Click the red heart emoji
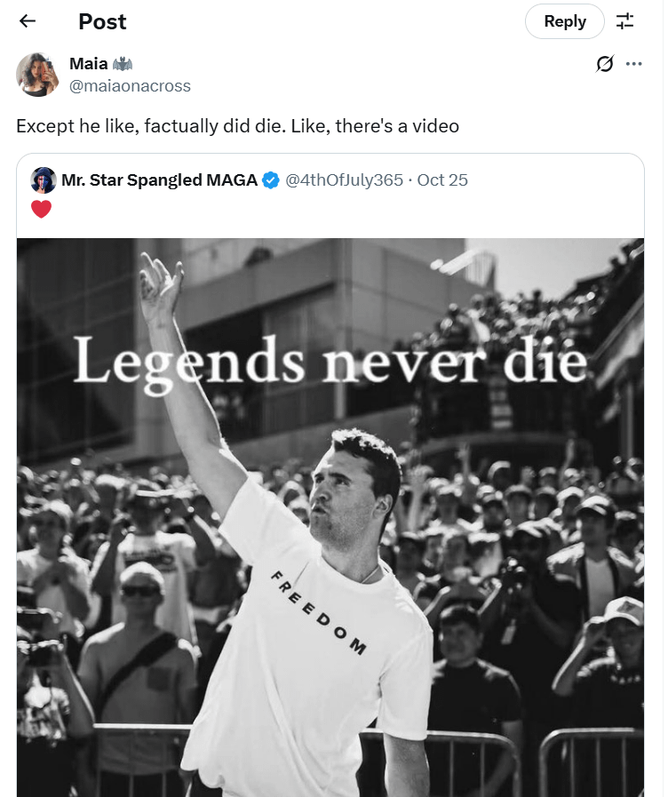The width and height of the screenshot is (668, 797). pyautogui.click(x=41, y=210)
